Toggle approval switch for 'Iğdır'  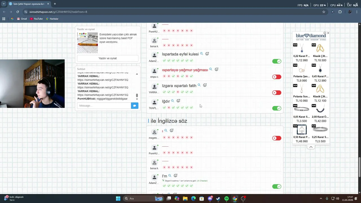pyautogui.click(x=277, y=108)
